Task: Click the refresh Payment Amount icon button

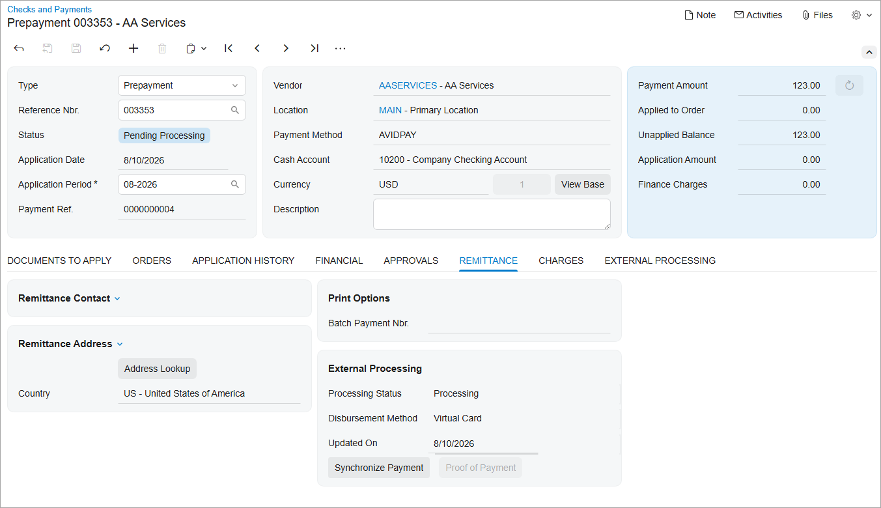Action: click(849, 85)
